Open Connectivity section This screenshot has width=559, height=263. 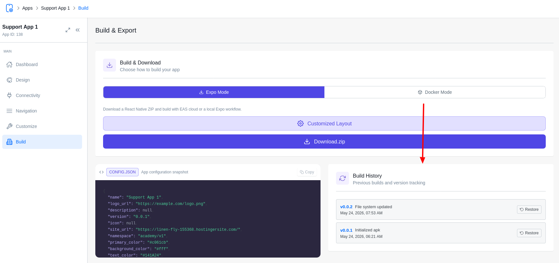[42, 95]
